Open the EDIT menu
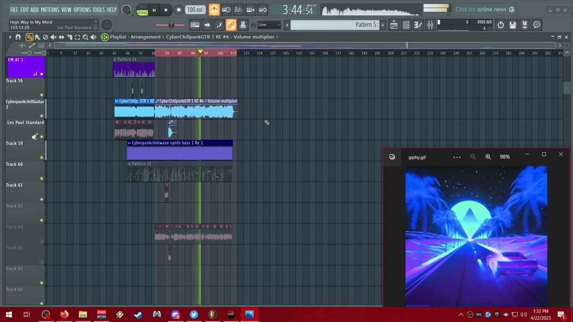 [24, 10]
